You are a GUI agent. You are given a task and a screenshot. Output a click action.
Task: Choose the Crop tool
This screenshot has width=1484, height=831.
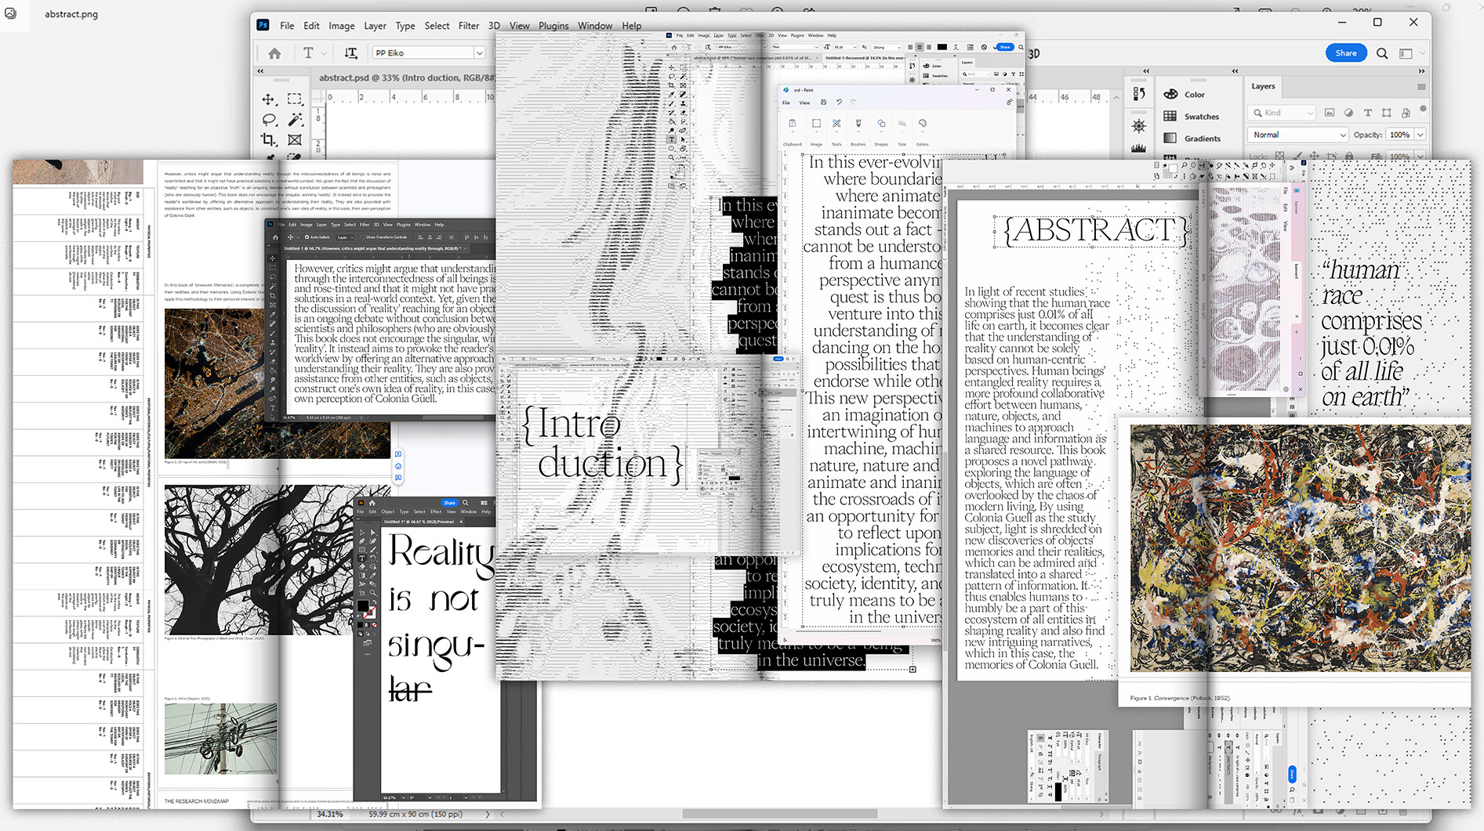click(x=269, y=140)
